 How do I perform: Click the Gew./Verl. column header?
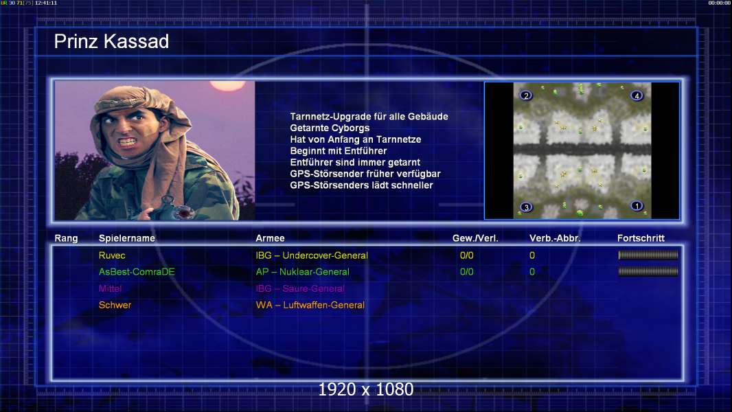475,238
